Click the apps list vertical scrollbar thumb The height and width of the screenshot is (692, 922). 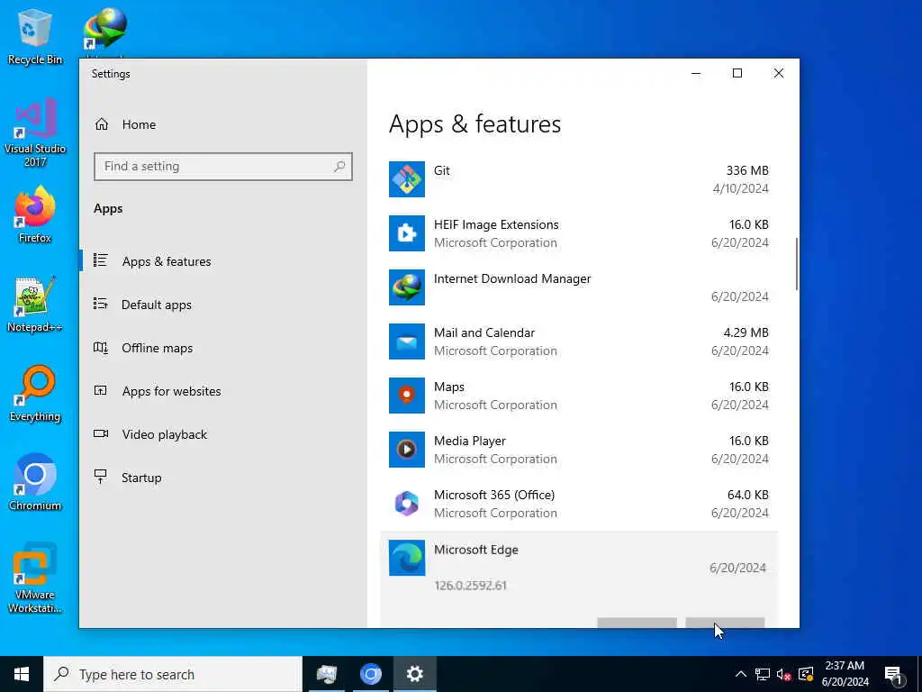tap(797, 264)
